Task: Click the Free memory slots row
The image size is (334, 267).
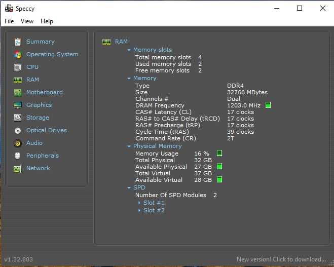Action: tap(168, 71)
